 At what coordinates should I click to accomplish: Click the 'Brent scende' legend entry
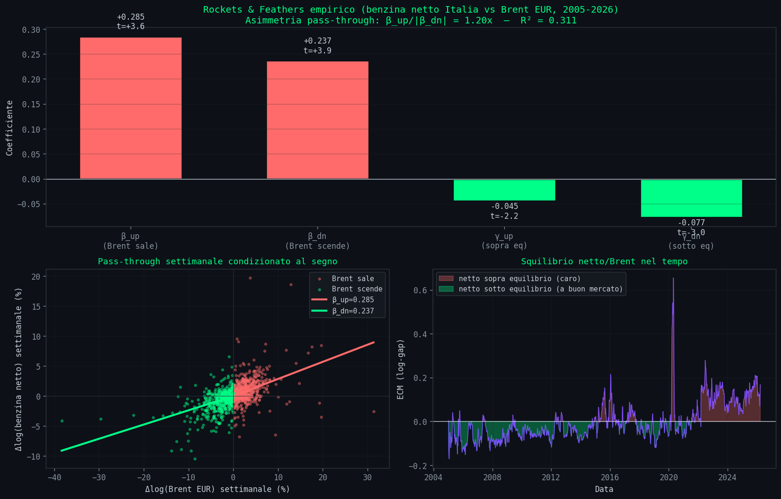[x=357, y=289]
